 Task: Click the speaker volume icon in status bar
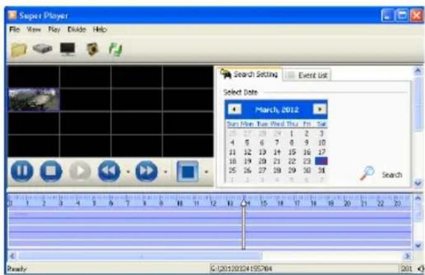pos(421,269)
